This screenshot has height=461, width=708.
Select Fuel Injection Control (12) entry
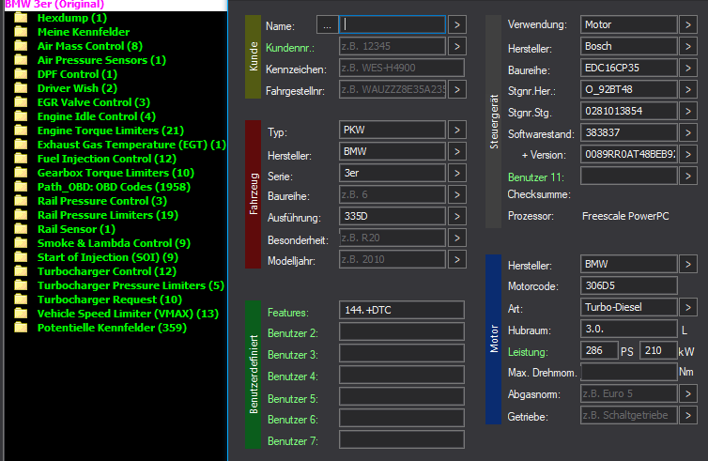[106, 159]
